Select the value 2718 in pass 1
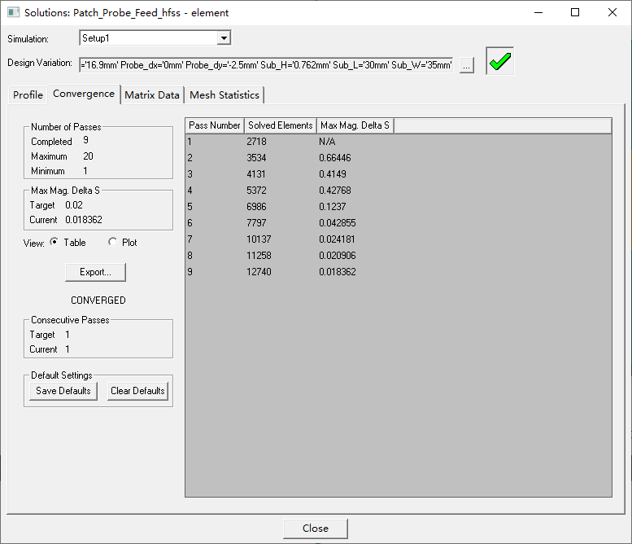The image size is (632, 544). (256, 142)
